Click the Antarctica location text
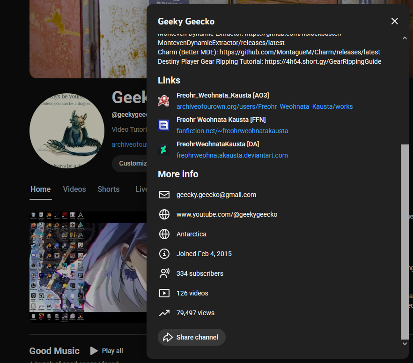 [192, 234]
